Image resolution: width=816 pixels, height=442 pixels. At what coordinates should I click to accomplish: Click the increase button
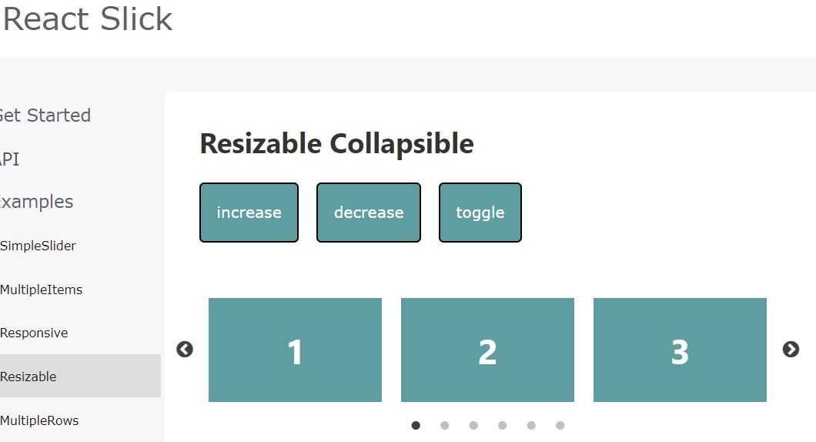(x=249, y=213)
